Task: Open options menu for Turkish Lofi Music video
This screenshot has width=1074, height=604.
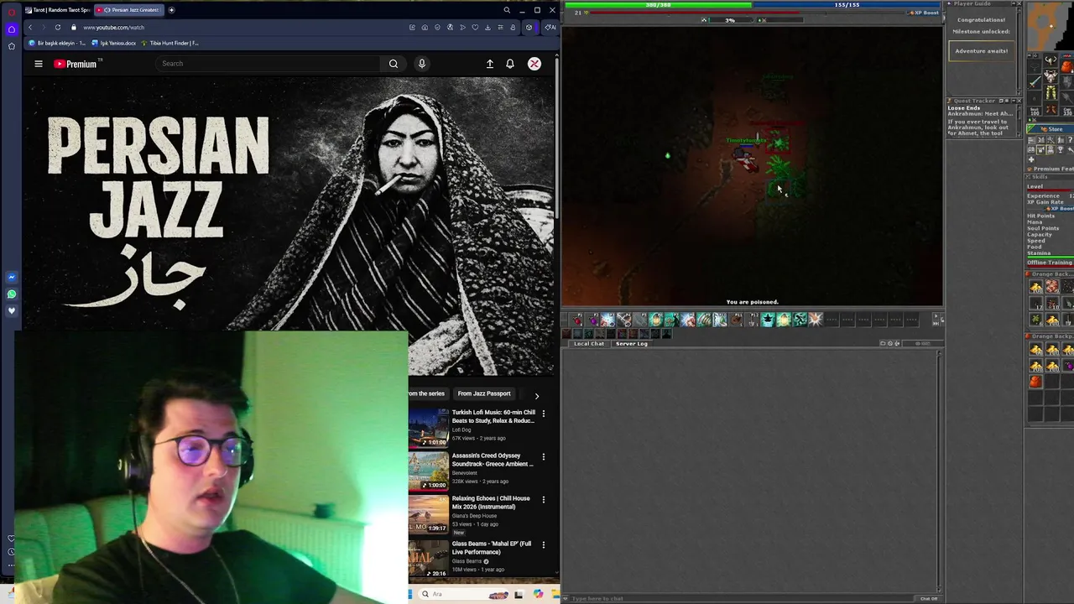Action: pyautogui.click(x=544, y=414)
